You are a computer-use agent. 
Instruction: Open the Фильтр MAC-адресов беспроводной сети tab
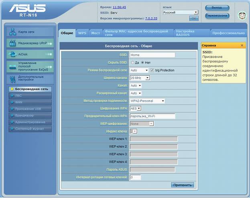[138, 33]
